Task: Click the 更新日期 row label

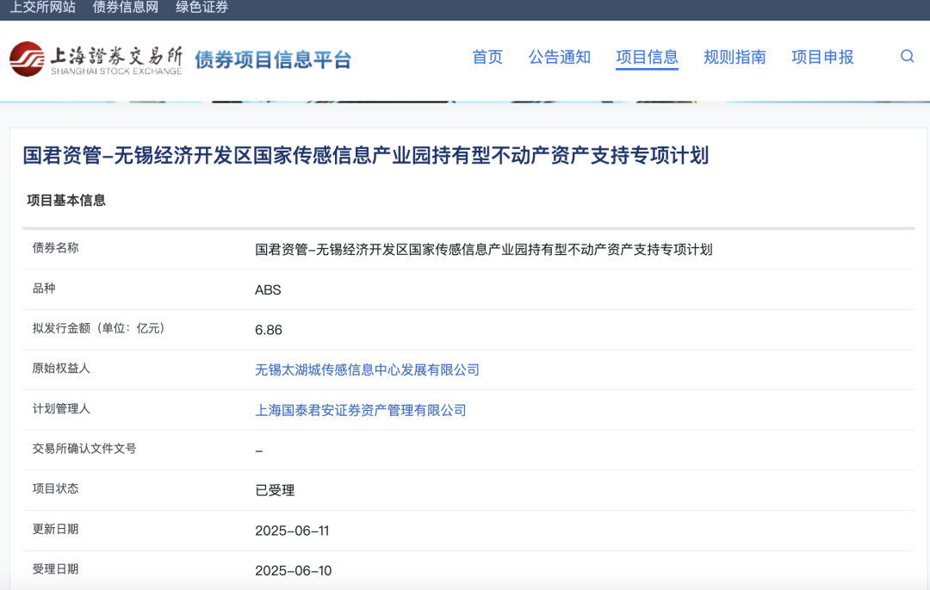Action: point(55,529)
